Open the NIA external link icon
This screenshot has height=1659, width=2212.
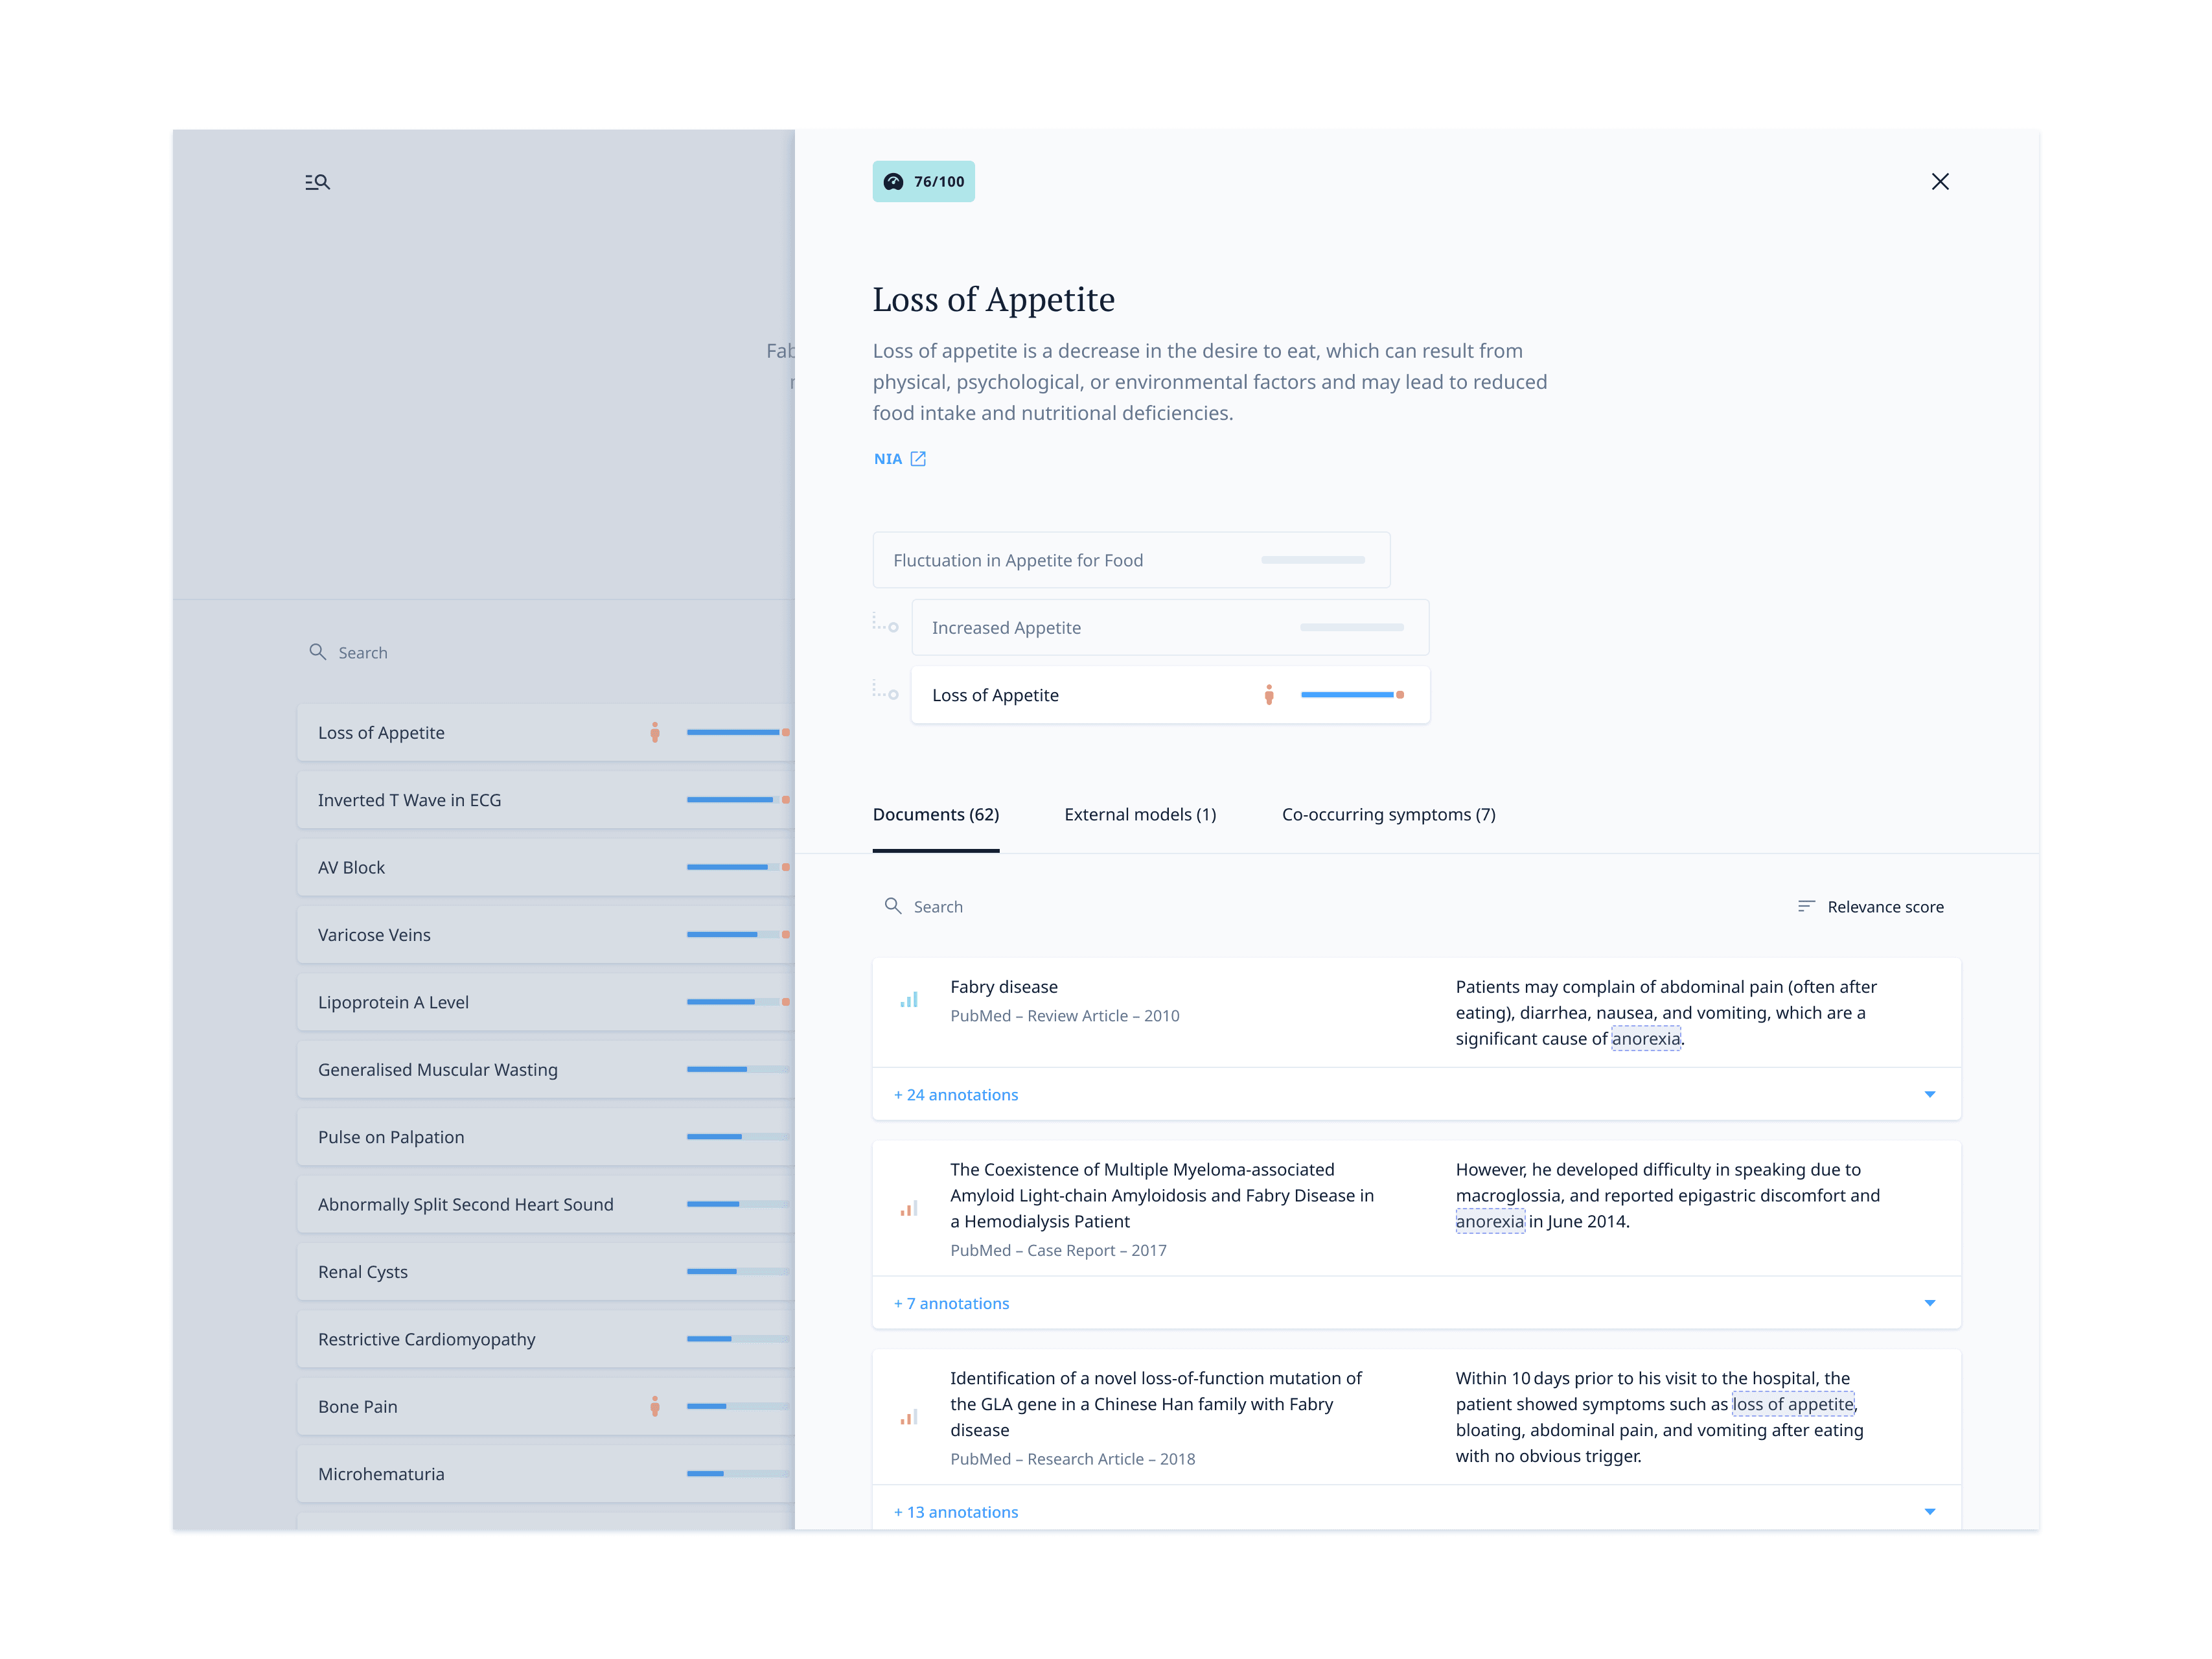918,459
